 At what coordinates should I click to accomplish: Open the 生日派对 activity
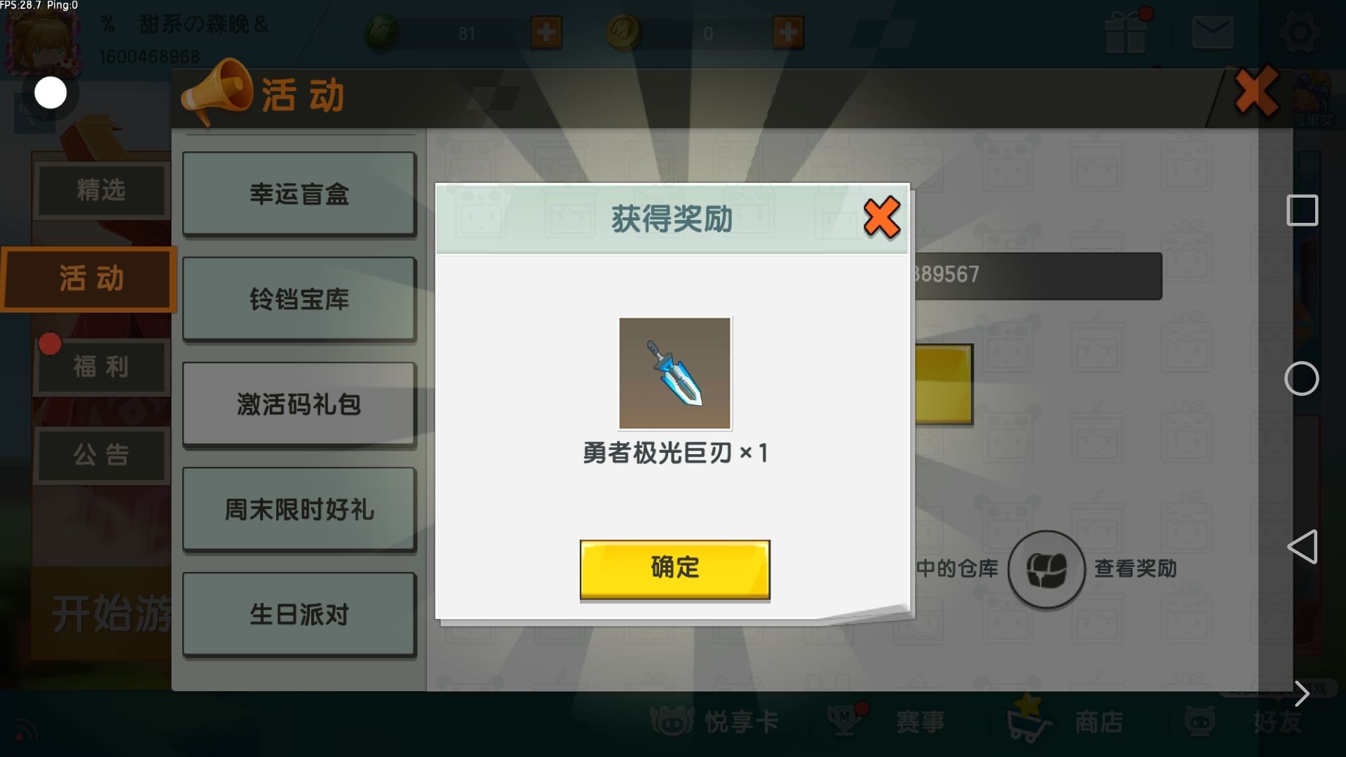(x=299, y=614)
